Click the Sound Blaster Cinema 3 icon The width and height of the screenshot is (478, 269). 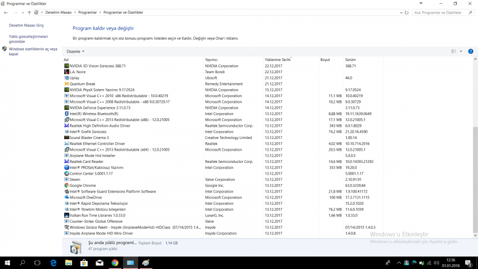66,138
